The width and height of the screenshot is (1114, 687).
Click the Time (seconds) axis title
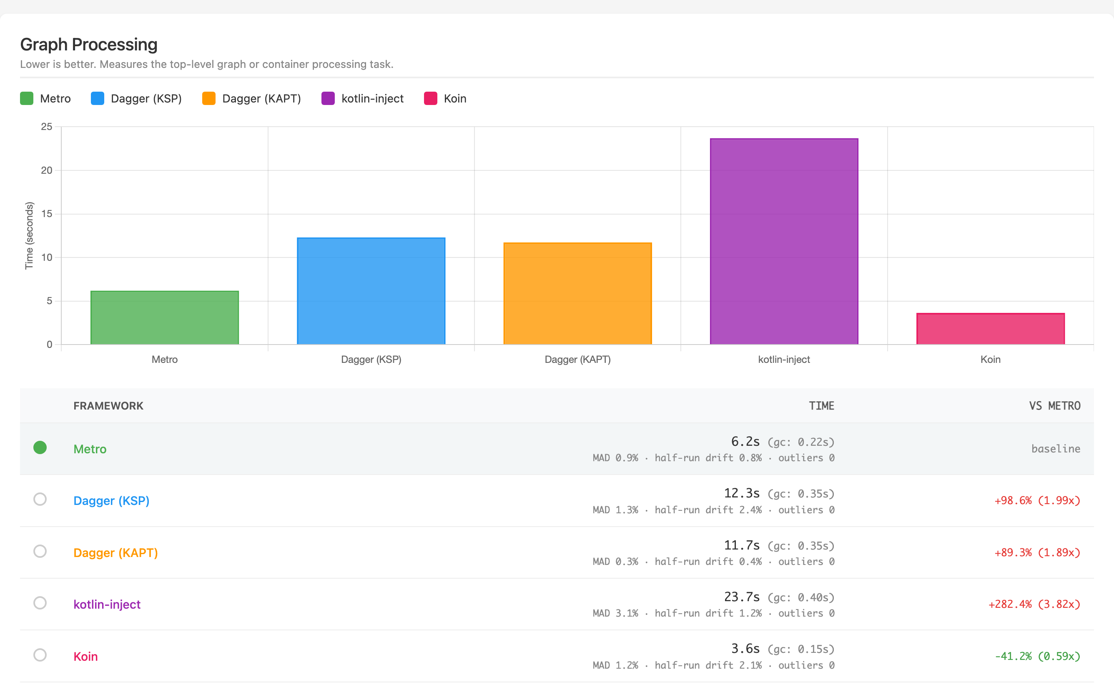(x=29, y=235)
